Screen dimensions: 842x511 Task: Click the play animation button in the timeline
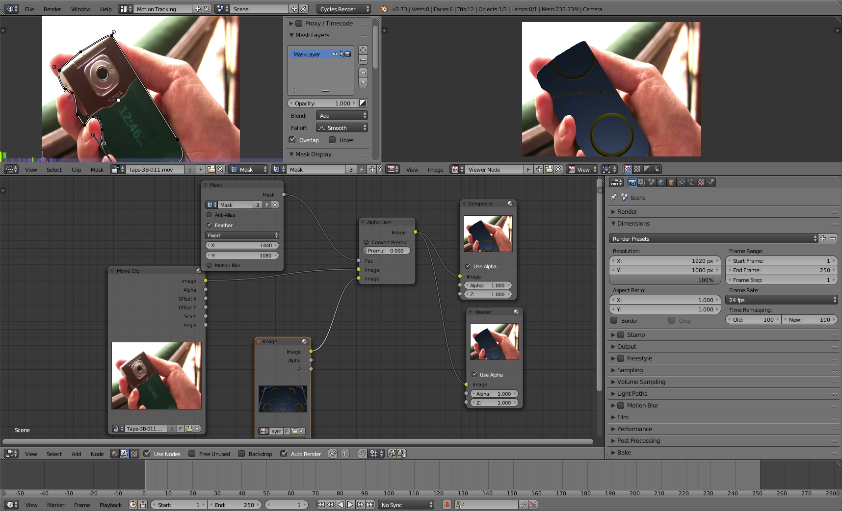(350, 505)
